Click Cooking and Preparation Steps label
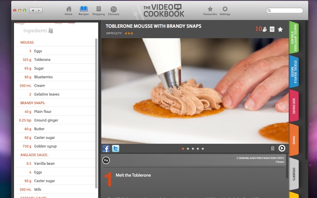Viewport: 317px width, 198px height. [260, 158]
